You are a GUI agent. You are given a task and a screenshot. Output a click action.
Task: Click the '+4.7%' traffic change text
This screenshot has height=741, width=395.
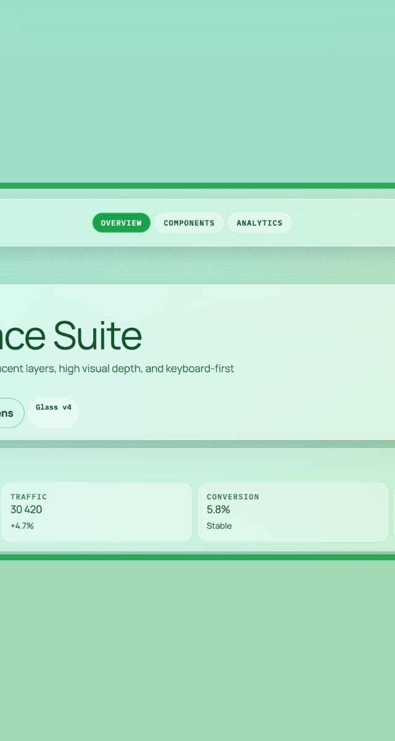[x=22, y=525]
